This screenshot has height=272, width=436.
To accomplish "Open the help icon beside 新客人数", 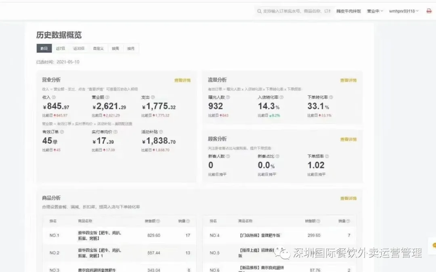I will click(x=228, y=157).
